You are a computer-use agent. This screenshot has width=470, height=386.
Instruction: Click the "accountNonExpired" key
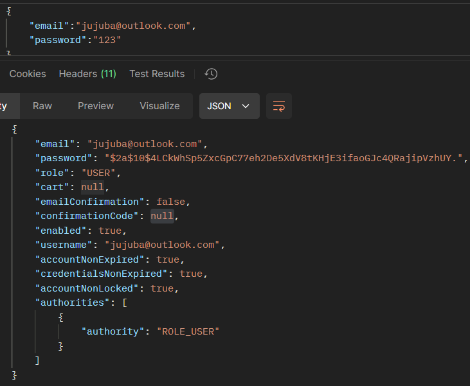[x=89, y=259]
